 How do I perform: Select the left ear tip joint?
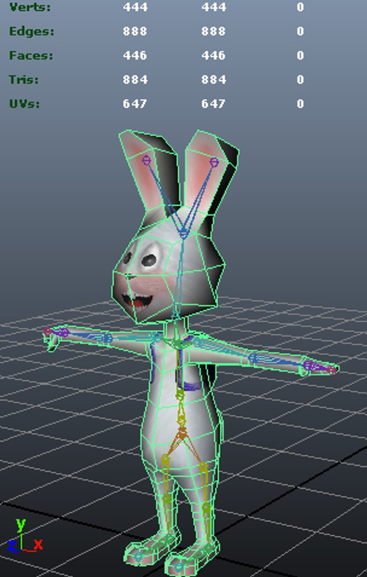tap(146, 160)
